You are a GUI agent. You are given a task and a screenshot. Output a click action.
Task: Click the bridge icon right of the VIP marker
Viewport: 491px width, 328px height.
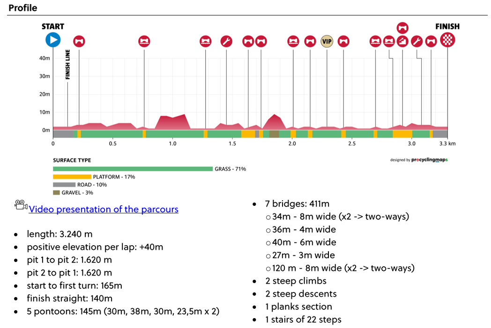point(343,41)
